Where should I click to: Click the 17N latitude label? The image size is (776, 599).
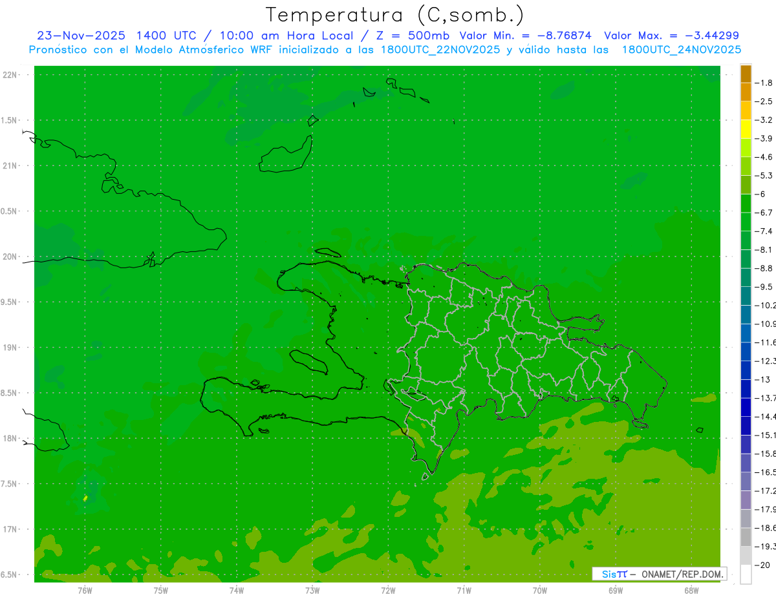(11, 529)
